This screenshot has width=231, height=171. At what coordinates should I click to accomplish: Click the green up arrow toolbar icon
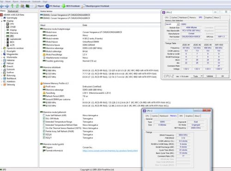pyautogui.click(x=12, y=6)
